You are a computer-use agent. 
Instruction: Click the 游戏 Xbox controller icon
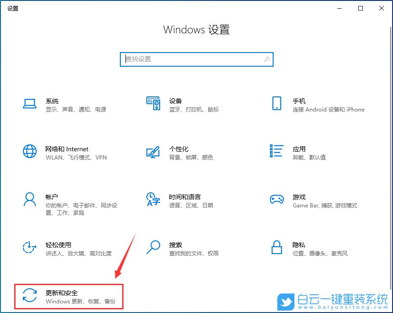point(276,199)
